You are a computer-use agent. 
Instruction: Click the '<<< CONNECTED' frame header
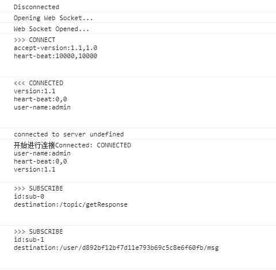pyautogui.click(x=39, y=83)
